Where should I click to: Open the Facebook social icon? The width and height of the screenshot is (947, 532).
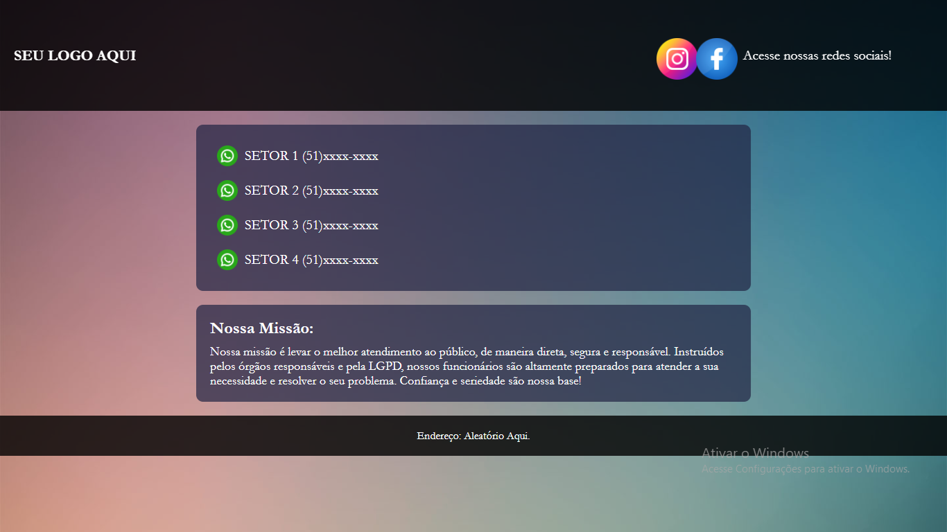[x=717, y=59]
